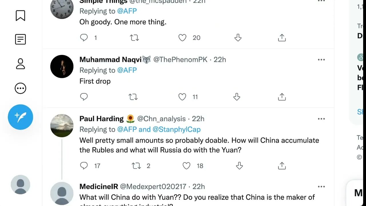366x206 pixels.
Task: Like the "Oh goody" tweet
Action: click(182, 38)
